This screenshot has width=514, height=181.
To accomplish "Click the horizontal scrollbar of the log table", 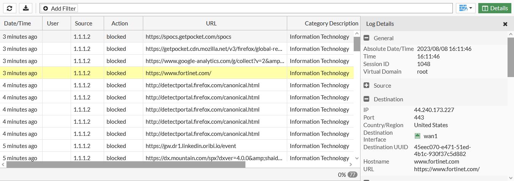I will [126, 165].
